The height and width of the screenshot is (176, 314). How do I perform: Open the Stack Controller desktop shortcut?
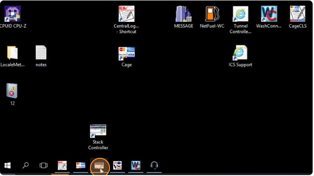coord(98,131)
